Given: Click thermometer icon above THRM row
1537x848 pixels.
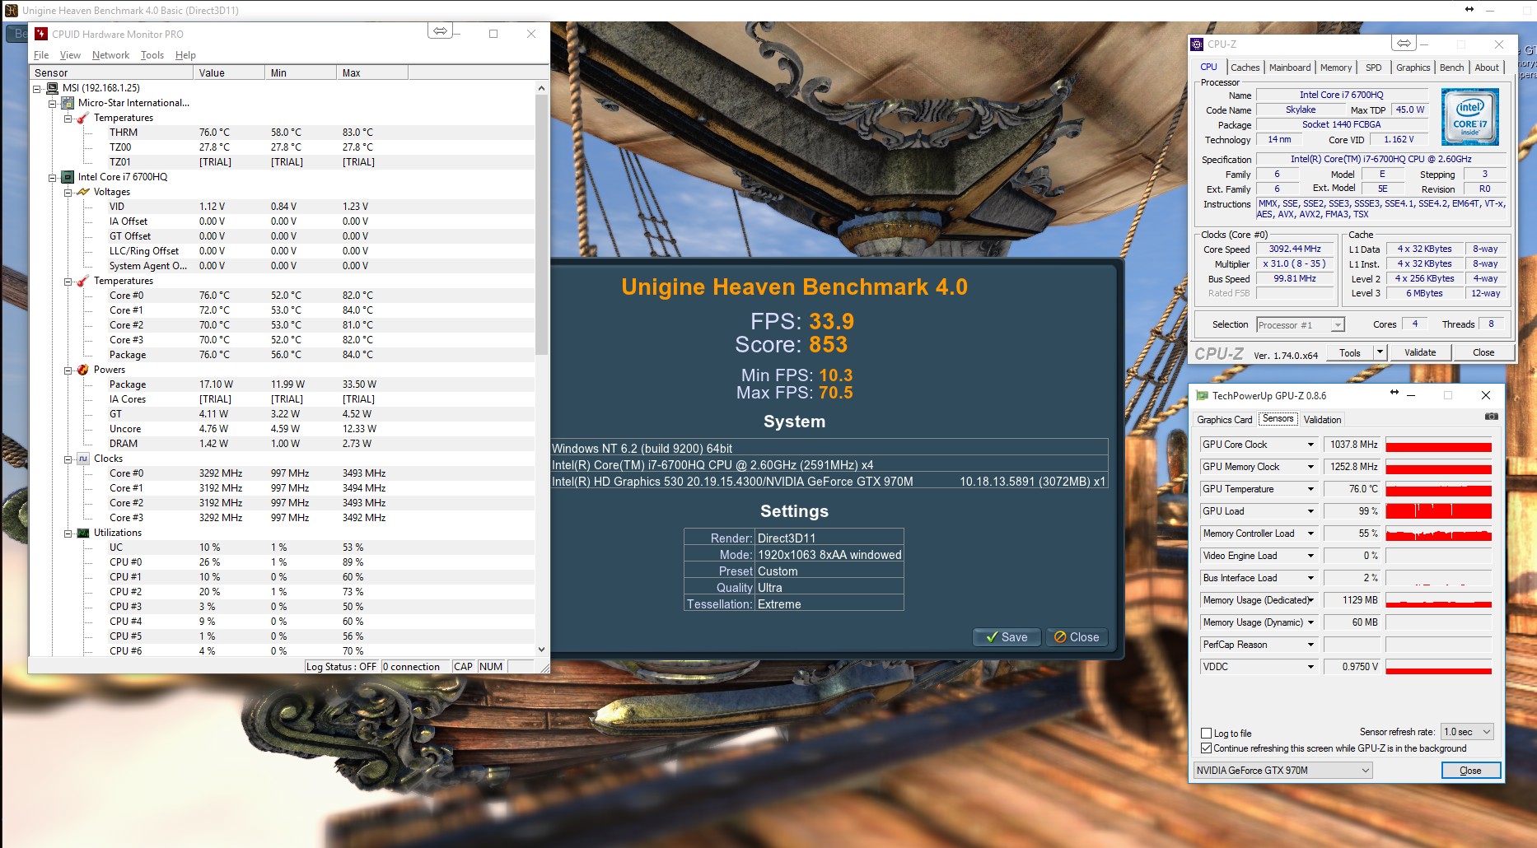Looking at the screenshot, I should pos(83,118).
